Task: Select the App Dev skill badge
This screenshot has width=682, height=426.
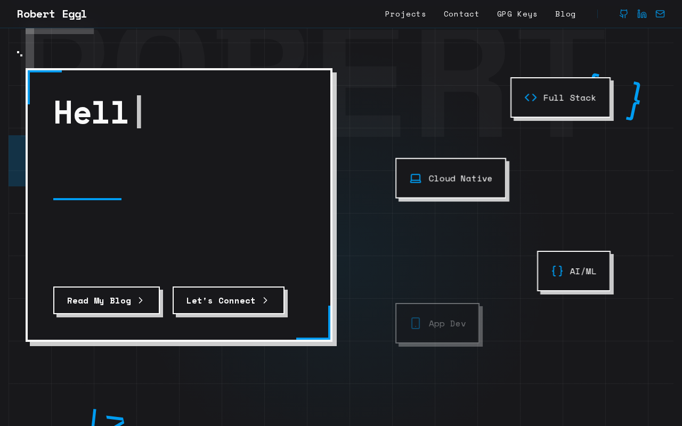Action: pyautogui.click(x=437, y=323)
